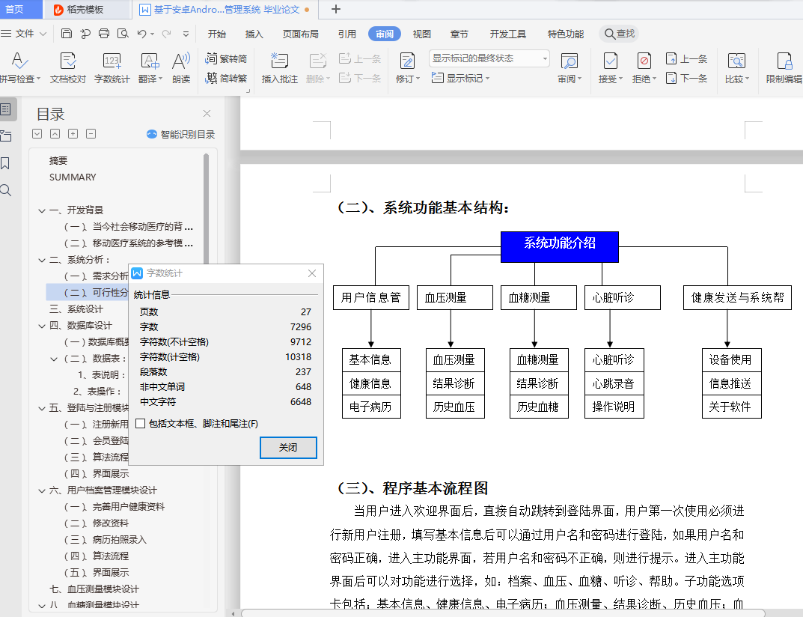The height and width of the screenshot is (617, 803).
Task: Go to next revision
Action: (686, 78)
